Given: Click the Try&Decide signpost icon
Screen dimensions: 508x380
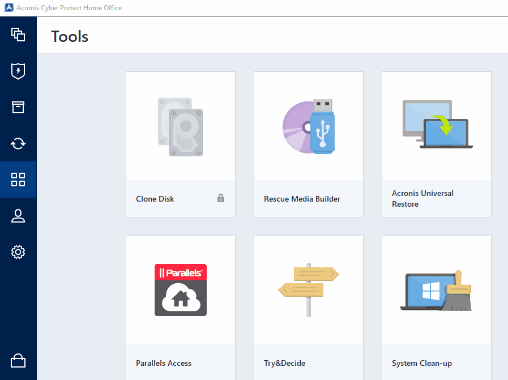Looking at the screenshot, I should (x=309, y=290).
